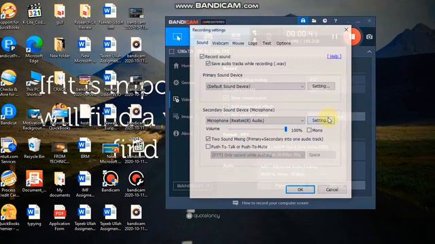Collapse Bandicam panel with top-right chevron
Screen dimensions: 435x244
tap(369, 52)
